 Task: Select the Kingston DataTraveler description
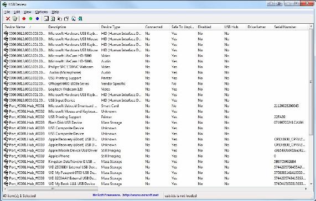[72, 161]
